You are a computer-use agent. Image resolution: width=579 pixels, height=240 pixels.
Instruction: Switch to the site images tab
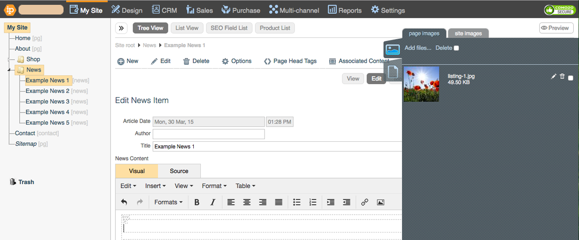[x=468, y=33]
